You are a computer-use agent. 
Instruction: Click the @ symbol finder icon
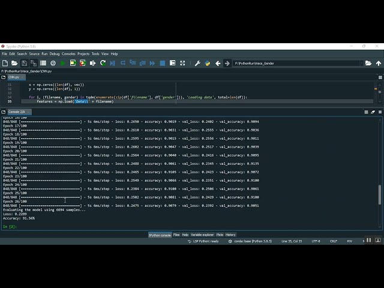coord(53,63)
